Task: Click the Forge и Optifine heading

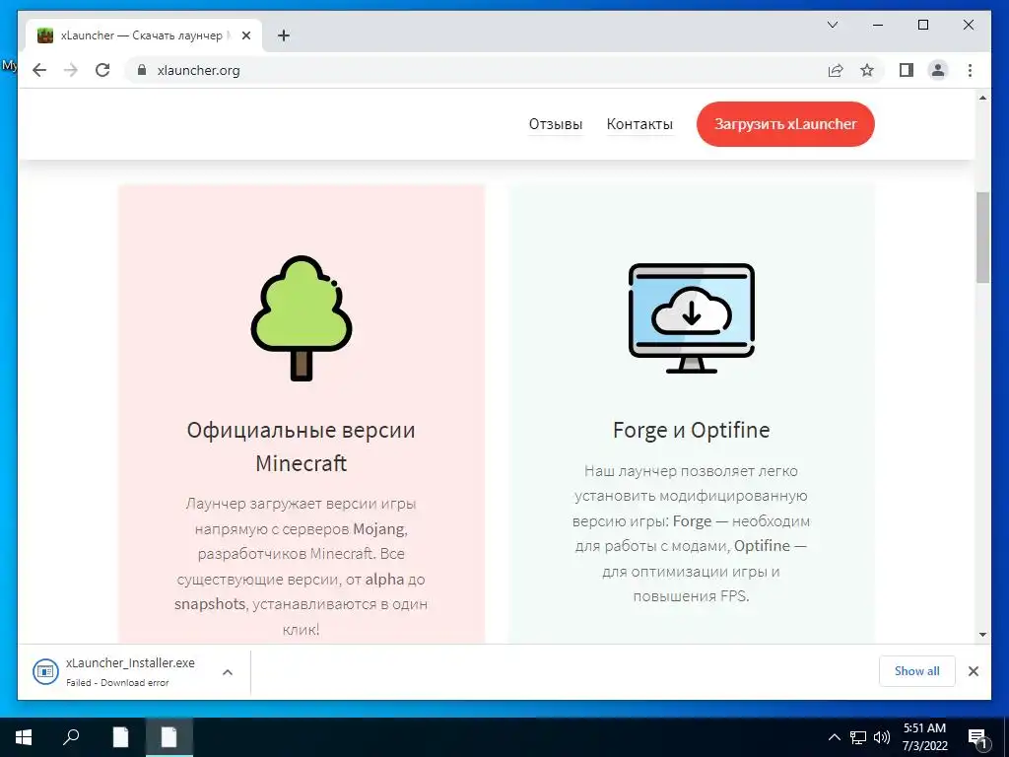Action: [691, 430]
